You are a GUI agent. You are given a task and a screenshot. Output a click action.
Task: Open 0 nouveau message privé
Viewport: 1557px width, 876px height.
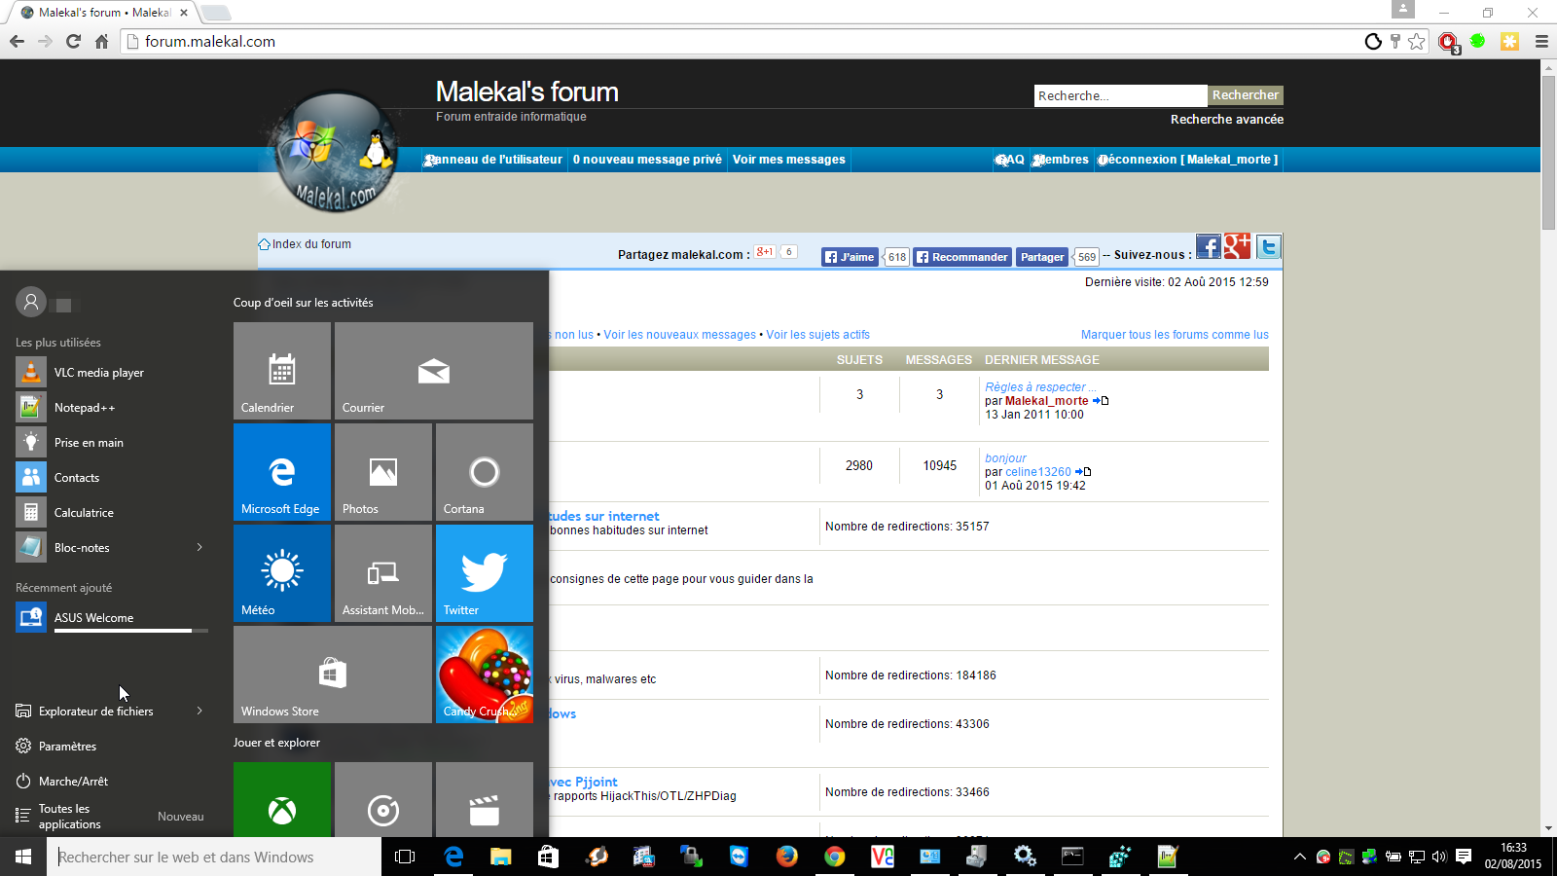coord(647,160)
